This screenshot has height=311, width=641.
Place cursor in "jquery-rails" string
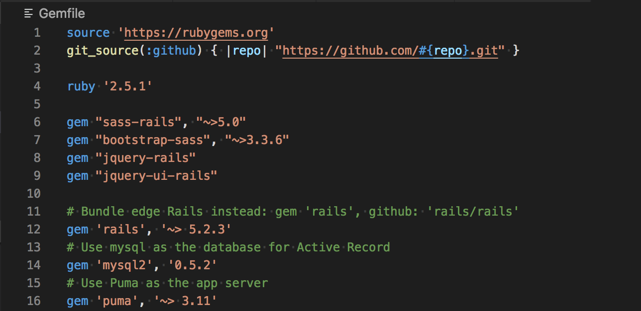146,158
